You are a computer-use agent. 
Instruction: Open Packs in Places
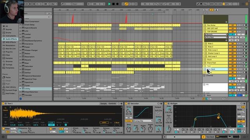8,77
